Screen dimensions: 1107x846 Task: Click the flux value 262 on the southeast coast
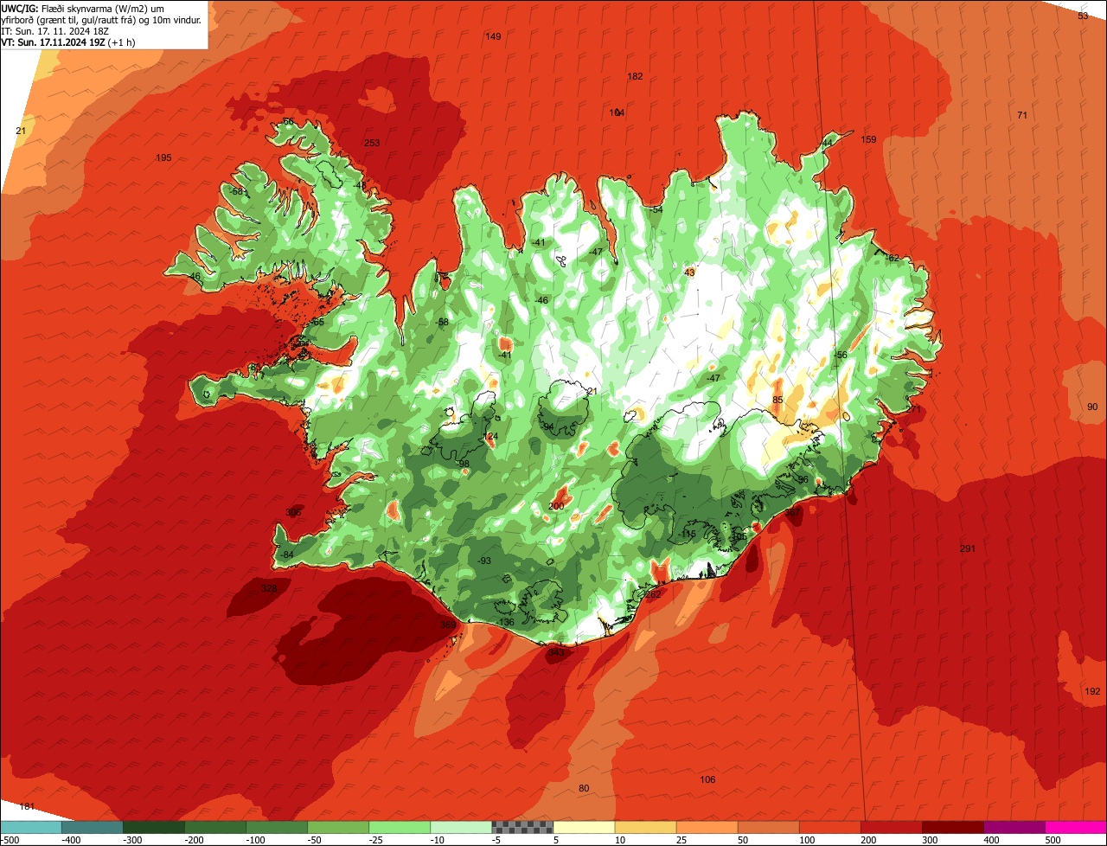[653, 594]
